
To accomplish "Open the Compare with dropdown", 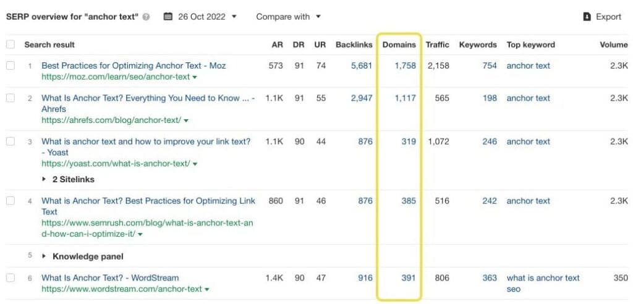I will click(x=288, y=17).
